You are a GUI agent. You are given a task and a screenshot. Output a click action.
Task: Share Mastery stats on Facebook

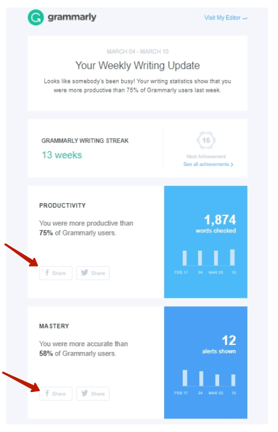56,394
